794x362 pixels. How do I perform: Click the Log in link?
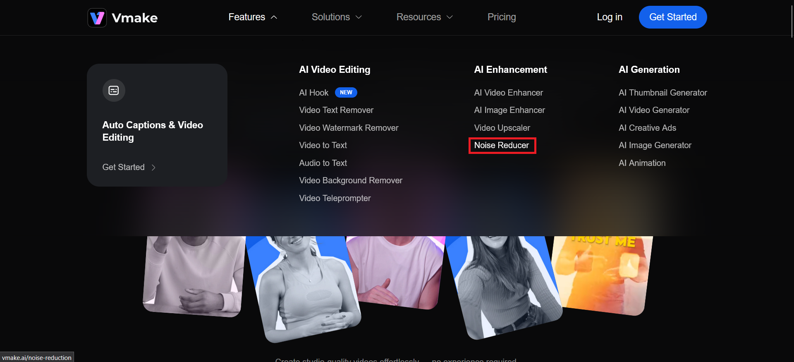(609, 17)
